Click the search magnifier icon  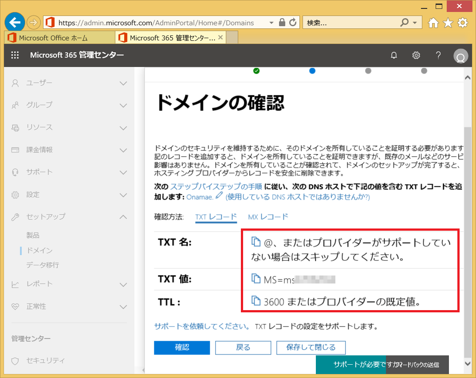coord(405,23)
